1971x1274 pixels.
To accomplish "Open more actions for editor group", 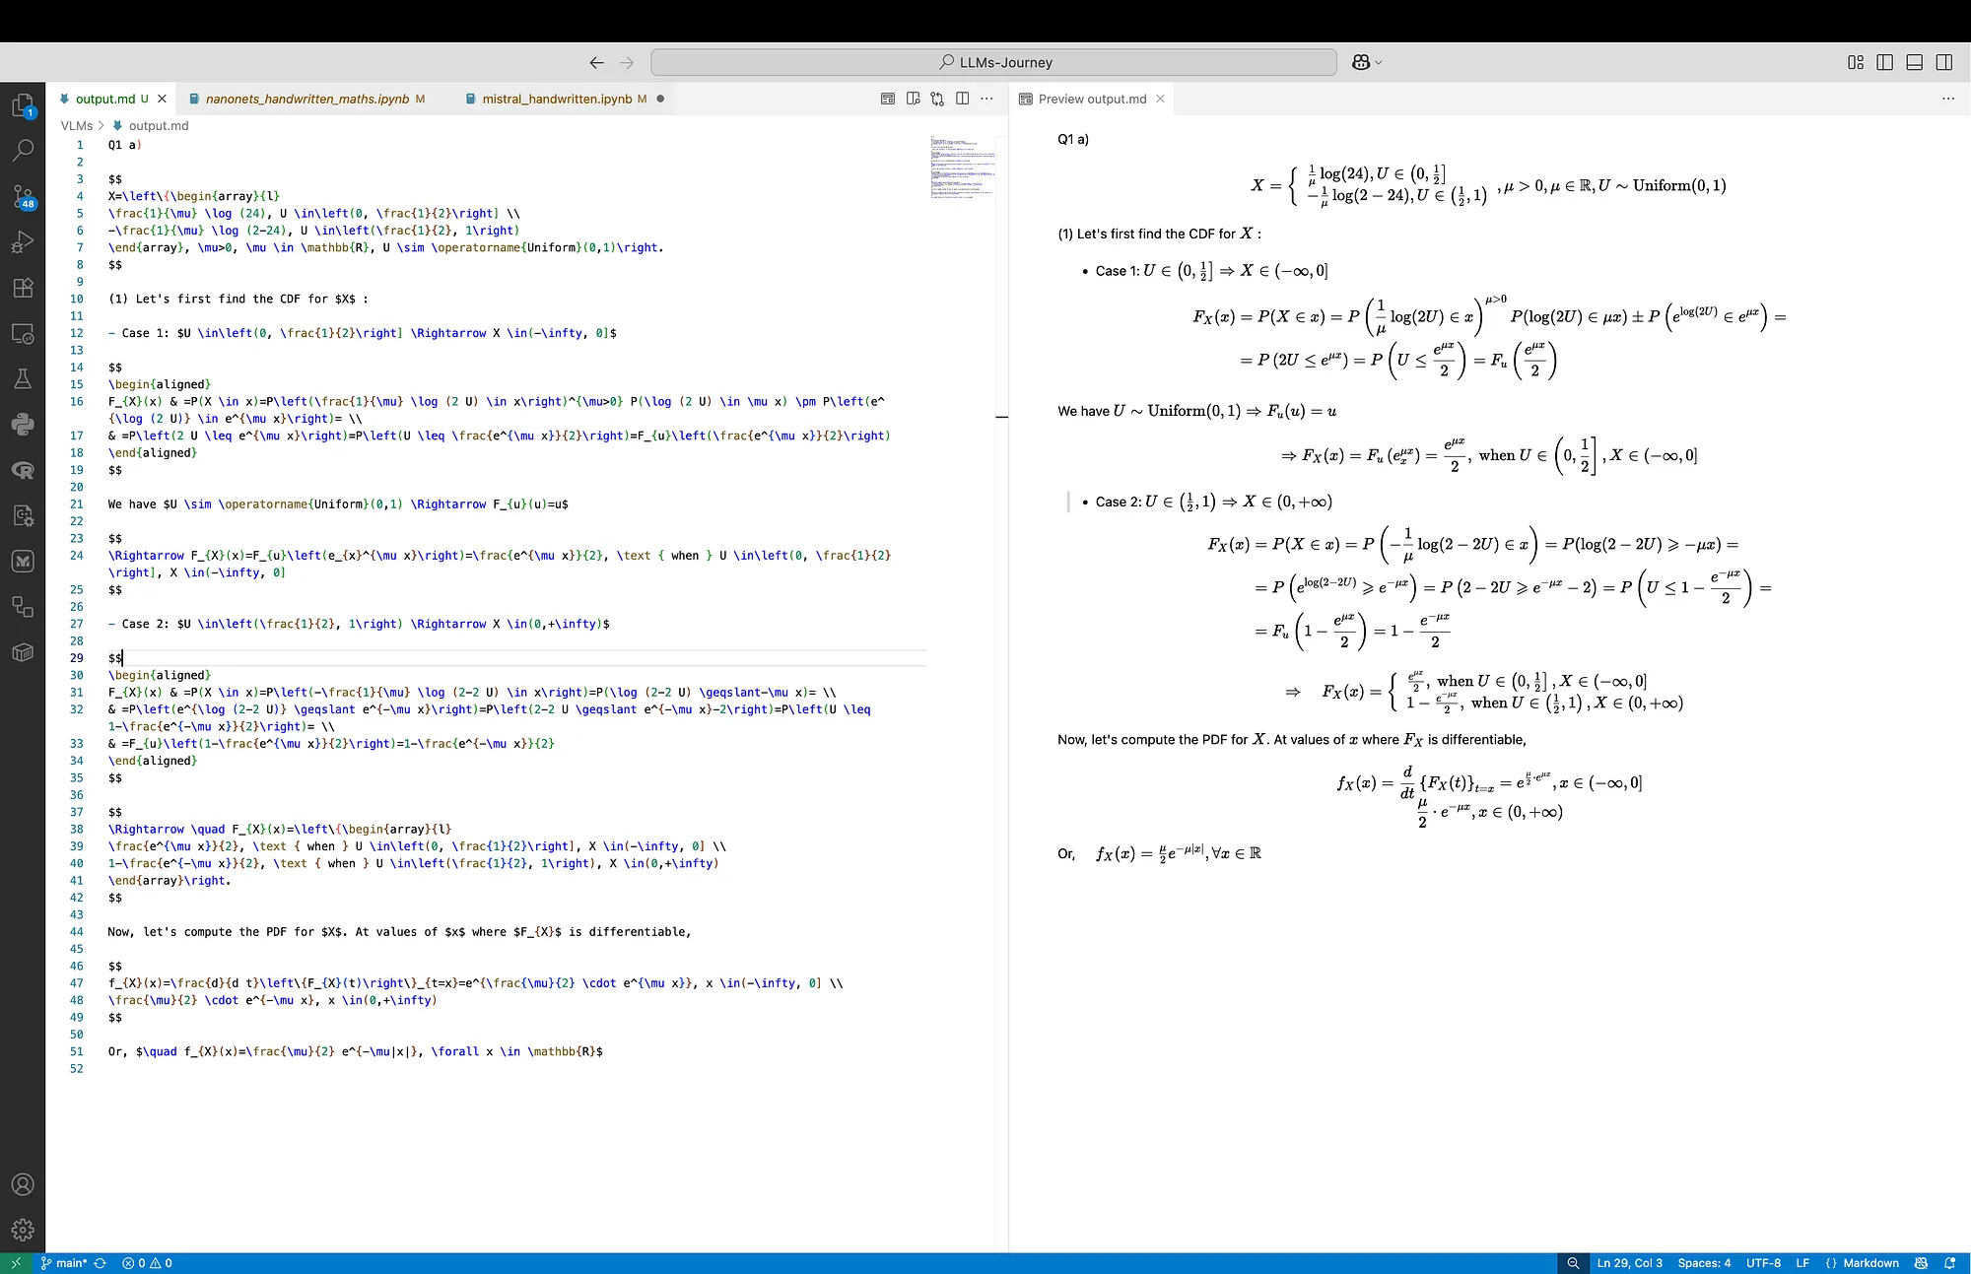I will pos(986,99).
